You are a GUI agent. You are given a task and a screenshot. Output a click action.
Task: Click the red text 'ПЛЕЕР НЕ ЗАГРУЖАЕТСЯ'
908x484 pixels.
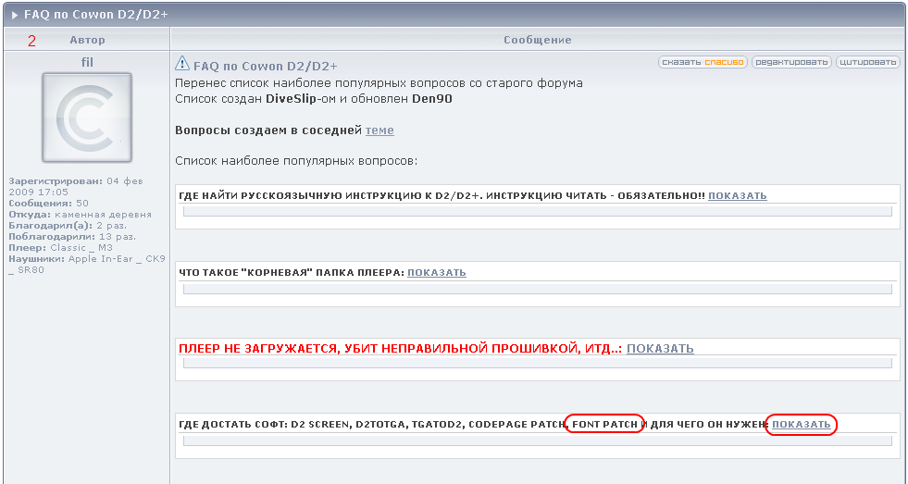tap(257, 349)
